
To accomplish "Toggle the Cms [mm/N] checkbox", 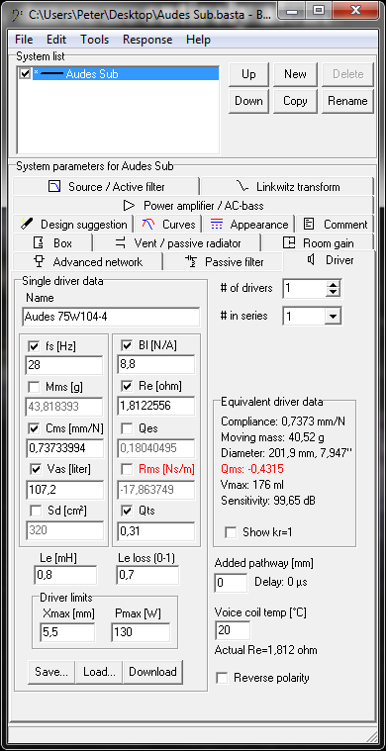I will click(35, 428).
